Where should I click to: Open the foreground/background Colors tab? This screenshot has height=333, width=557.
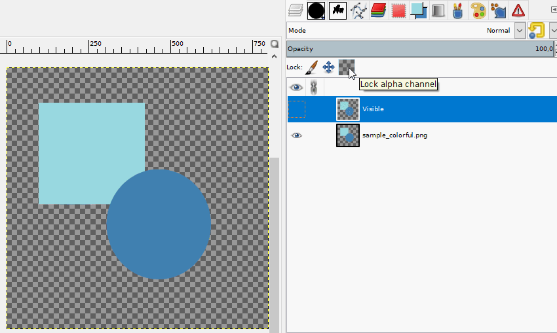pyautogui.click(x=419, y=10)
